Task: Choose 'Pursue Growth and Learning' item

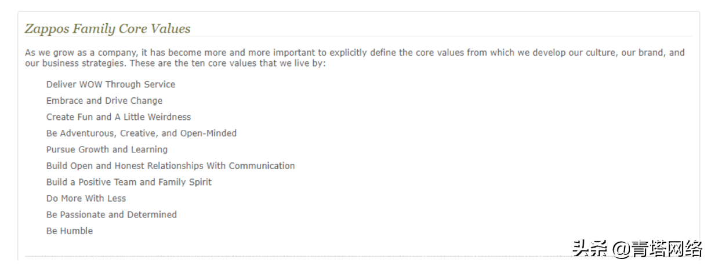Action: [x=107, y=150]
